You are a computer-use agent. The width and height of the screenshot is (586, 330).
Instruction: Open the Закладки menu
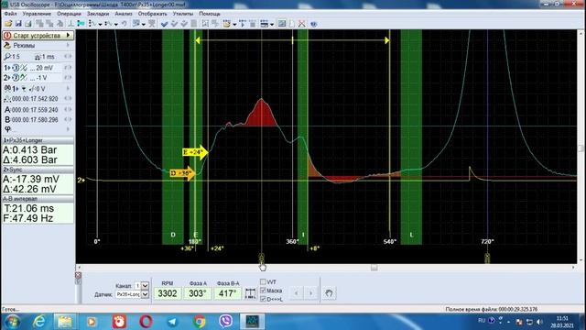click(x=98, y=14)
